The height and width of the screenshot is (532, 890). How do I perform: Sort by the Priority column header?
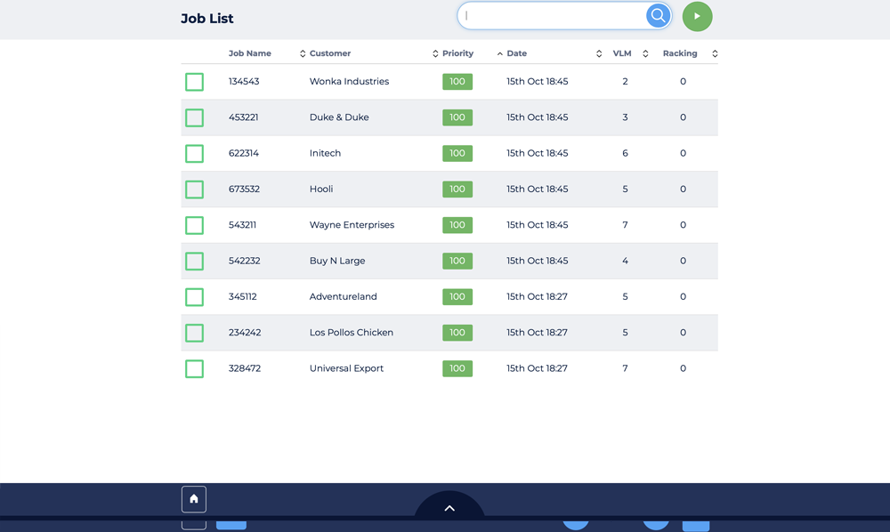(457, 53)
